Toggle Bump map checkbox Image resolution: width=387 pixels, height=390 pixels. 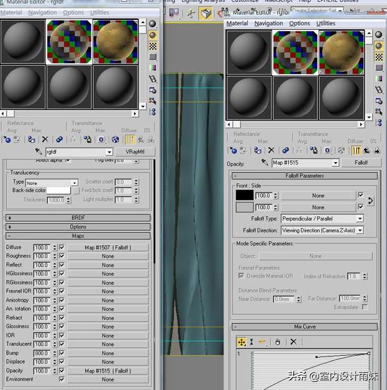[61, 353]
